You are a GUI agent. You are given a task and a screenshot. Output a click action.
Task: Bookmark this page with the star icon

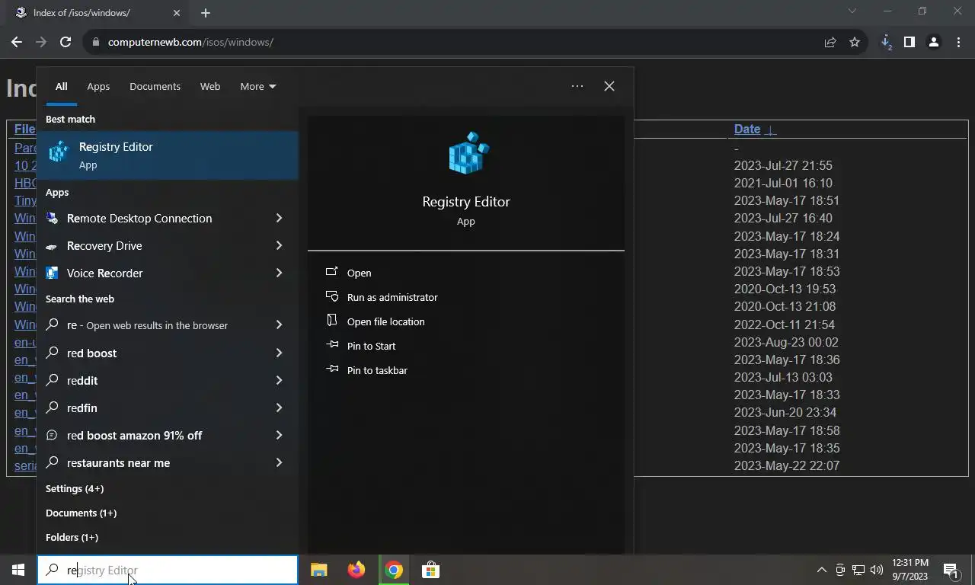click(x=855, y=42)
